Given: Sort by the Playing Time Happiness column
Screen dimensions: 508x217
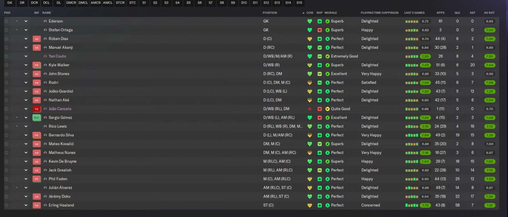Looking at the screenshot, I should [x=379, y=13].
